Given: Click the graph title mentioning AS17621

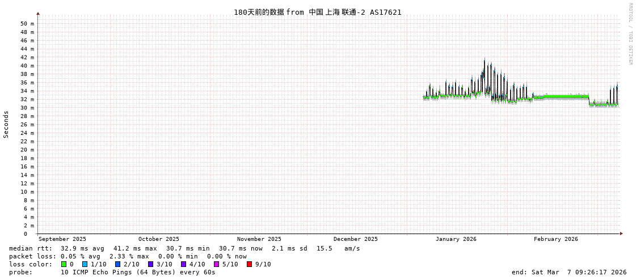Looking at the screenshot, I should pyautogui.click(x=317, y=12).
